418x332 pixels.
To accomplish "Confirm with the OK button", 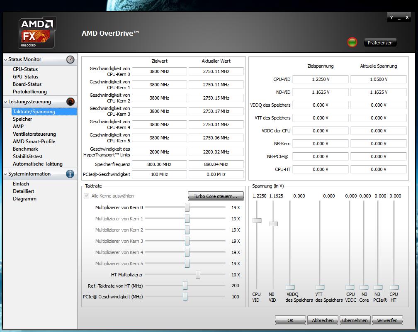I will (290, 320).
